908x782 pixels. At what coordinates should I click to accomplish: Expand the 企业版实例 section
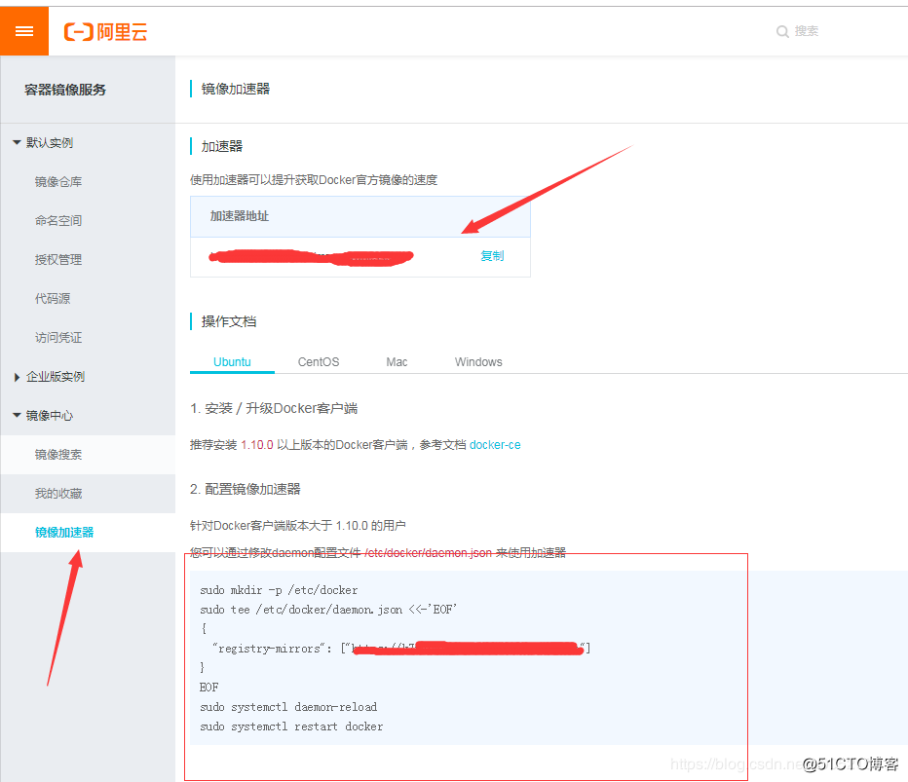50,377
